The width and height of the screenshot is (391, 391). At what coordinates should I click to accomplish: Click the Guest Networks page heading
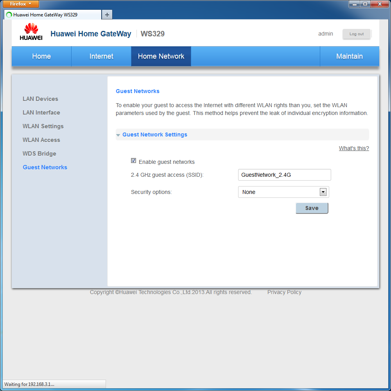(x=137, y=91)
